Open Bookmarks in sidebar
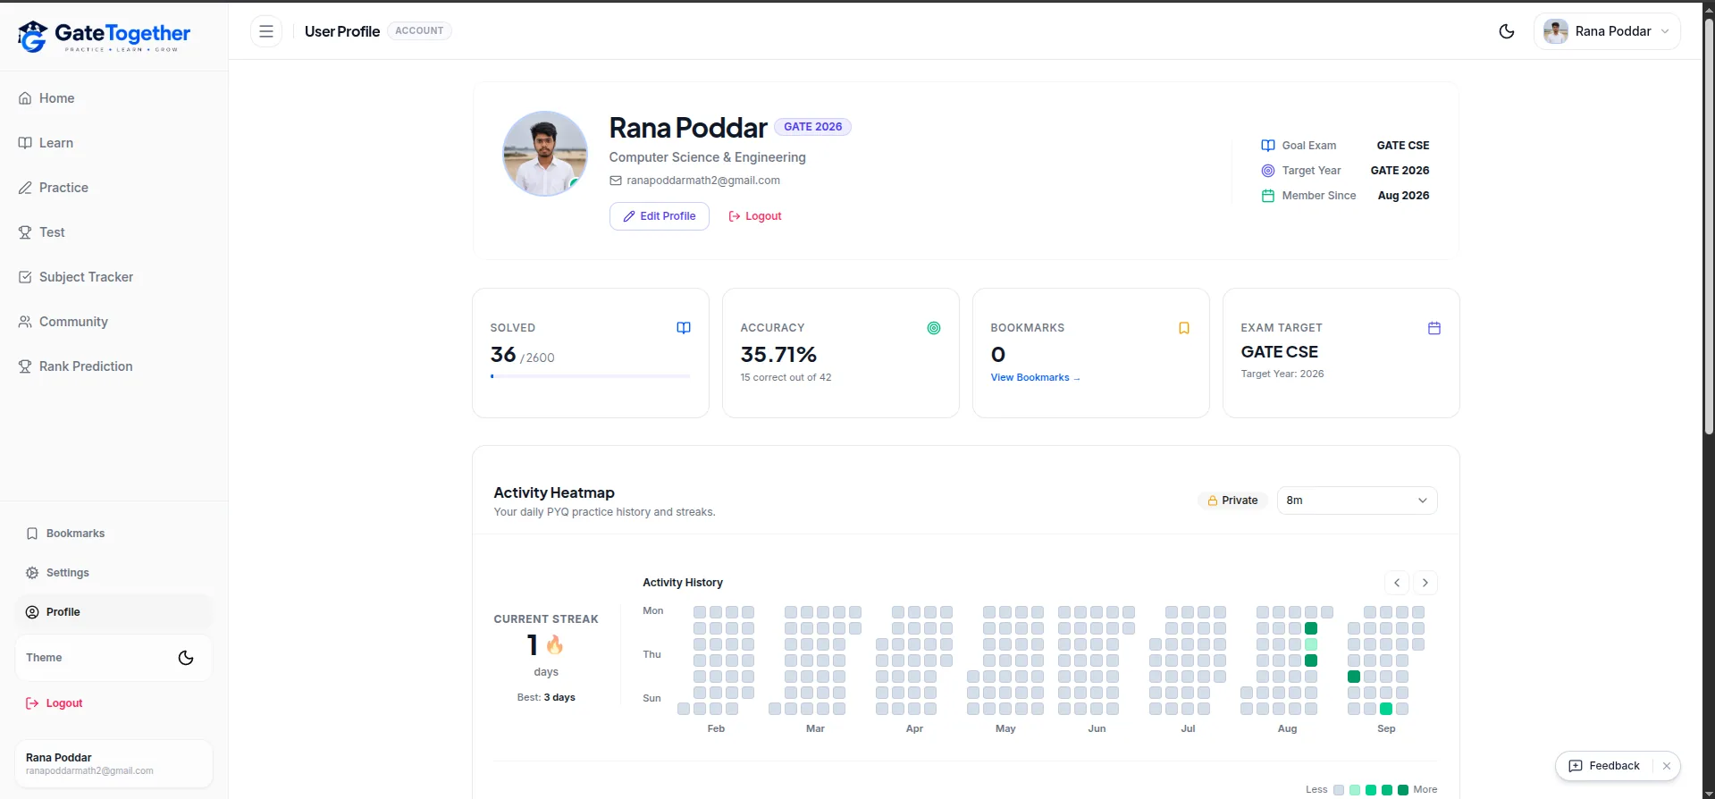This screenshot has width=1715, height=799. pos(113,534)
